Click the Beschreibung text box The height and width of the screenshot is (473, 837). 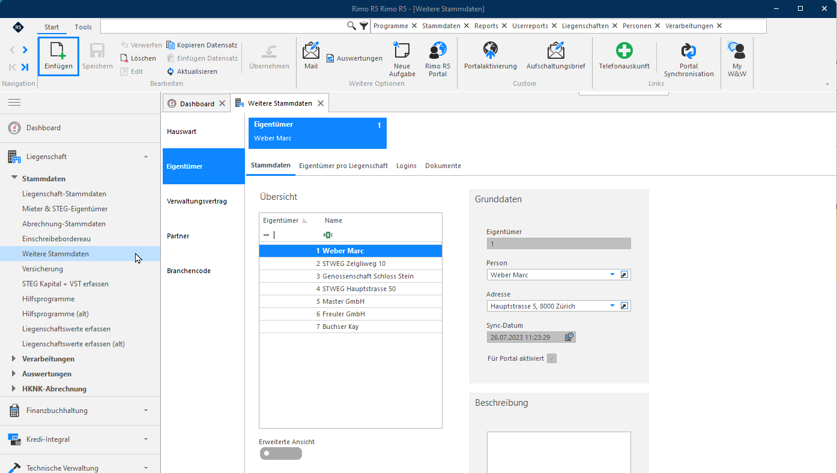(x=558, y=452)
